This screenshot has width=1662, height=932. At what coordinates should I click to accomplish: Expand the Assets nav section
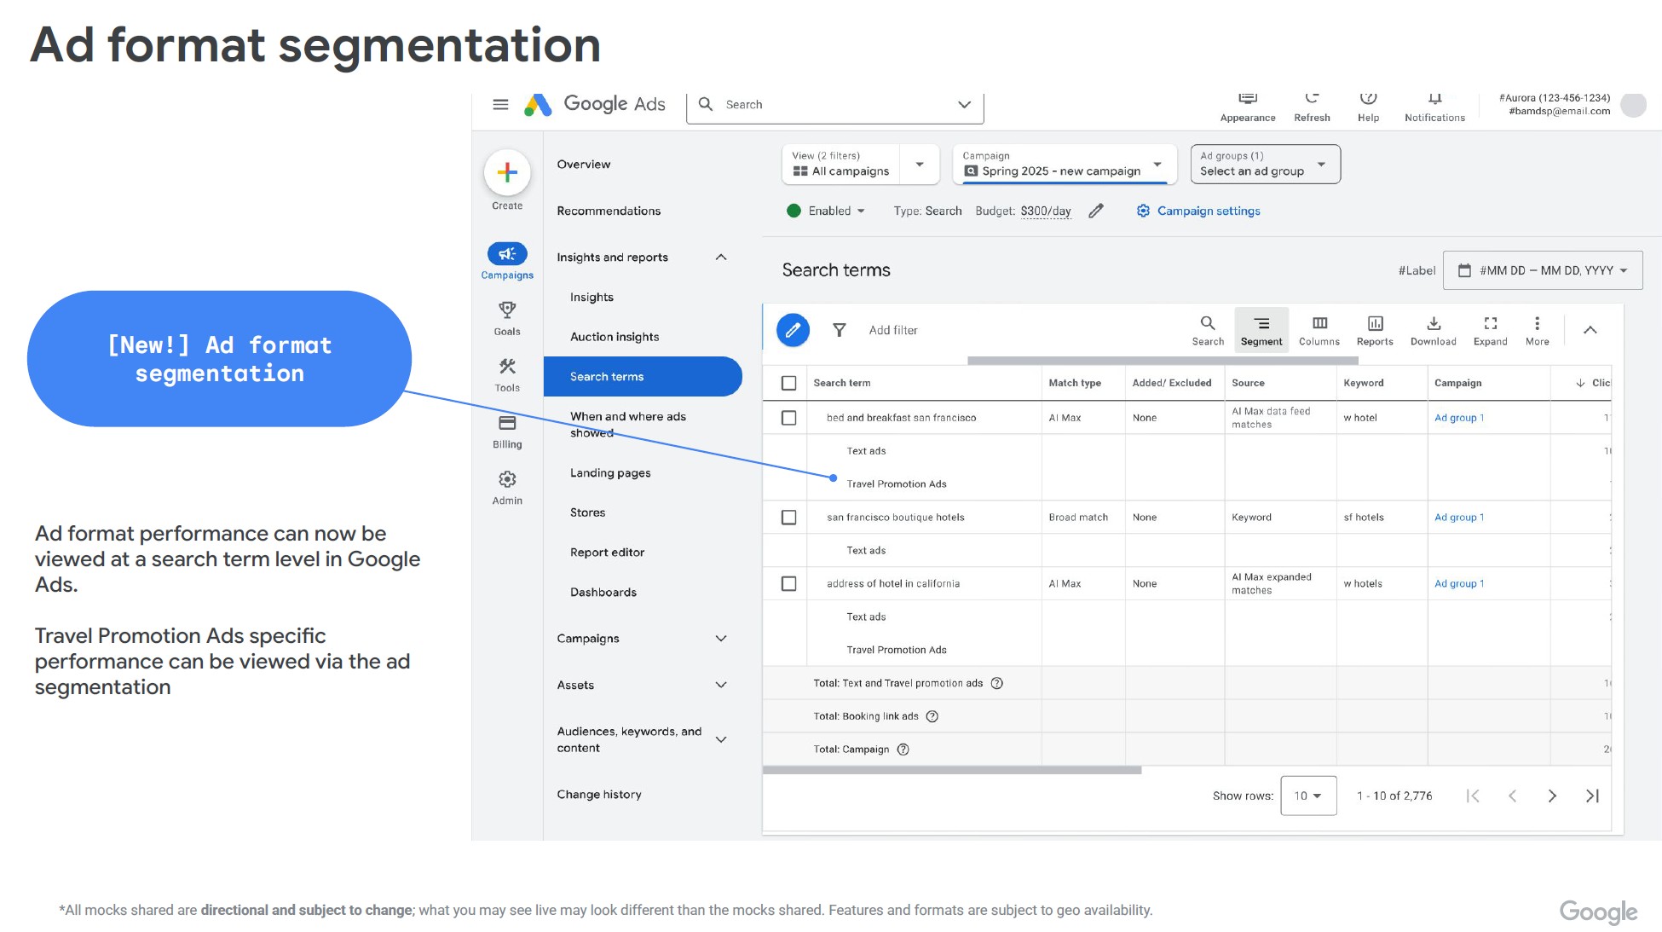721,685
